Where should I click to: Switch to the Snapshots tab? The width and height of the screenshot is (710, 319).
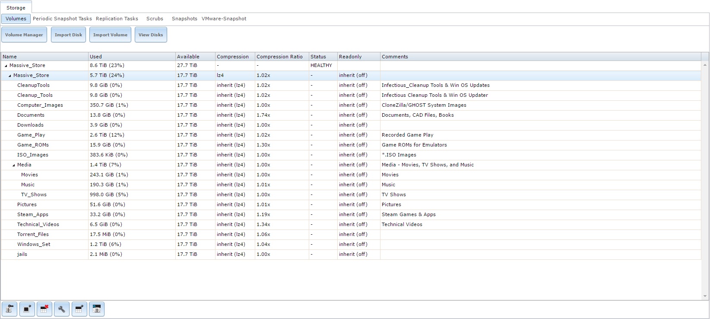(184, 19)
